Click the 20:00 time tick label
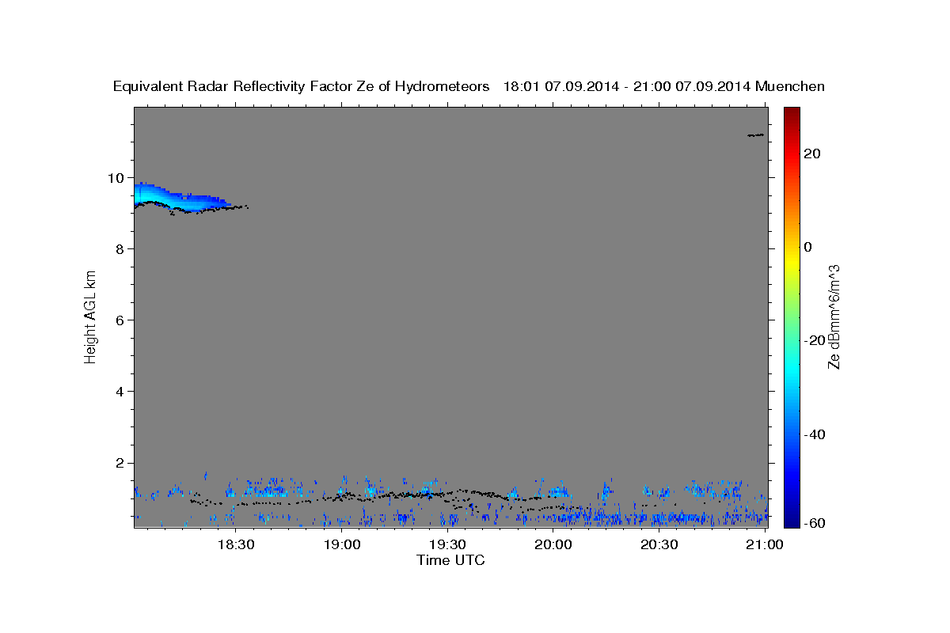The width and height of the screenshot is (950, 633). click(553, 544)
